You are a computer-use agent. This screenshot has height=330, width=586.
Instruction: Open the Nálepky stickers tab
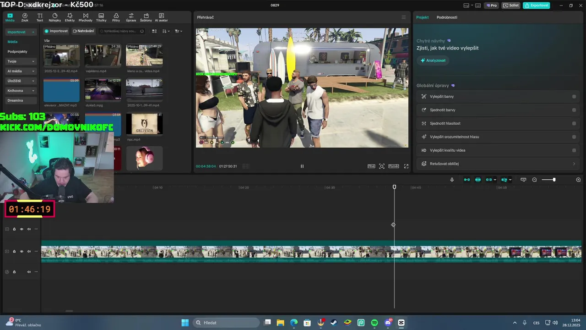click(54, 17)
